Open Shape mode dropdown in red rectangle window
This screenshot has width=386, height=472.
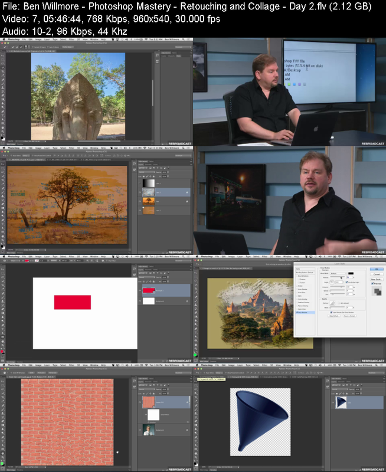pyautogui.click(x=15, y=261)
